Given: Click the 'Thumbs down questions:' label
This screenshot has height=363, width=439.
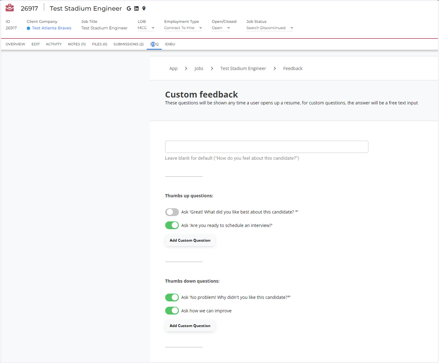Looking at the screenshot, I should (192, 281).
